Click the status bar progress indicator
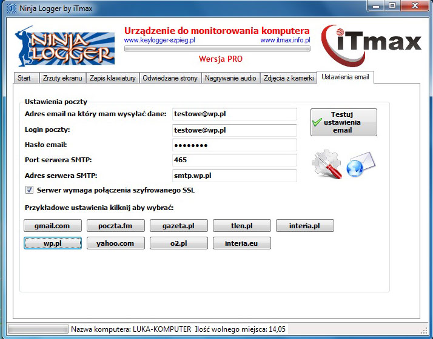The width and height of the screenshot is (433, 339). 38,329
